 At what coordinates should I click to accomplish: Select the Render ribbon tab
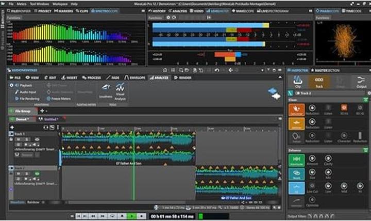point(182,77)
